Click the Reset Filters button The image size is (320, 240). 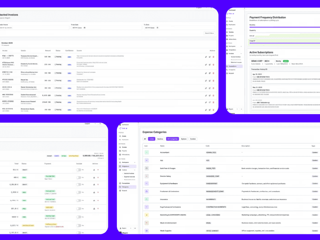tap(209, 33)
